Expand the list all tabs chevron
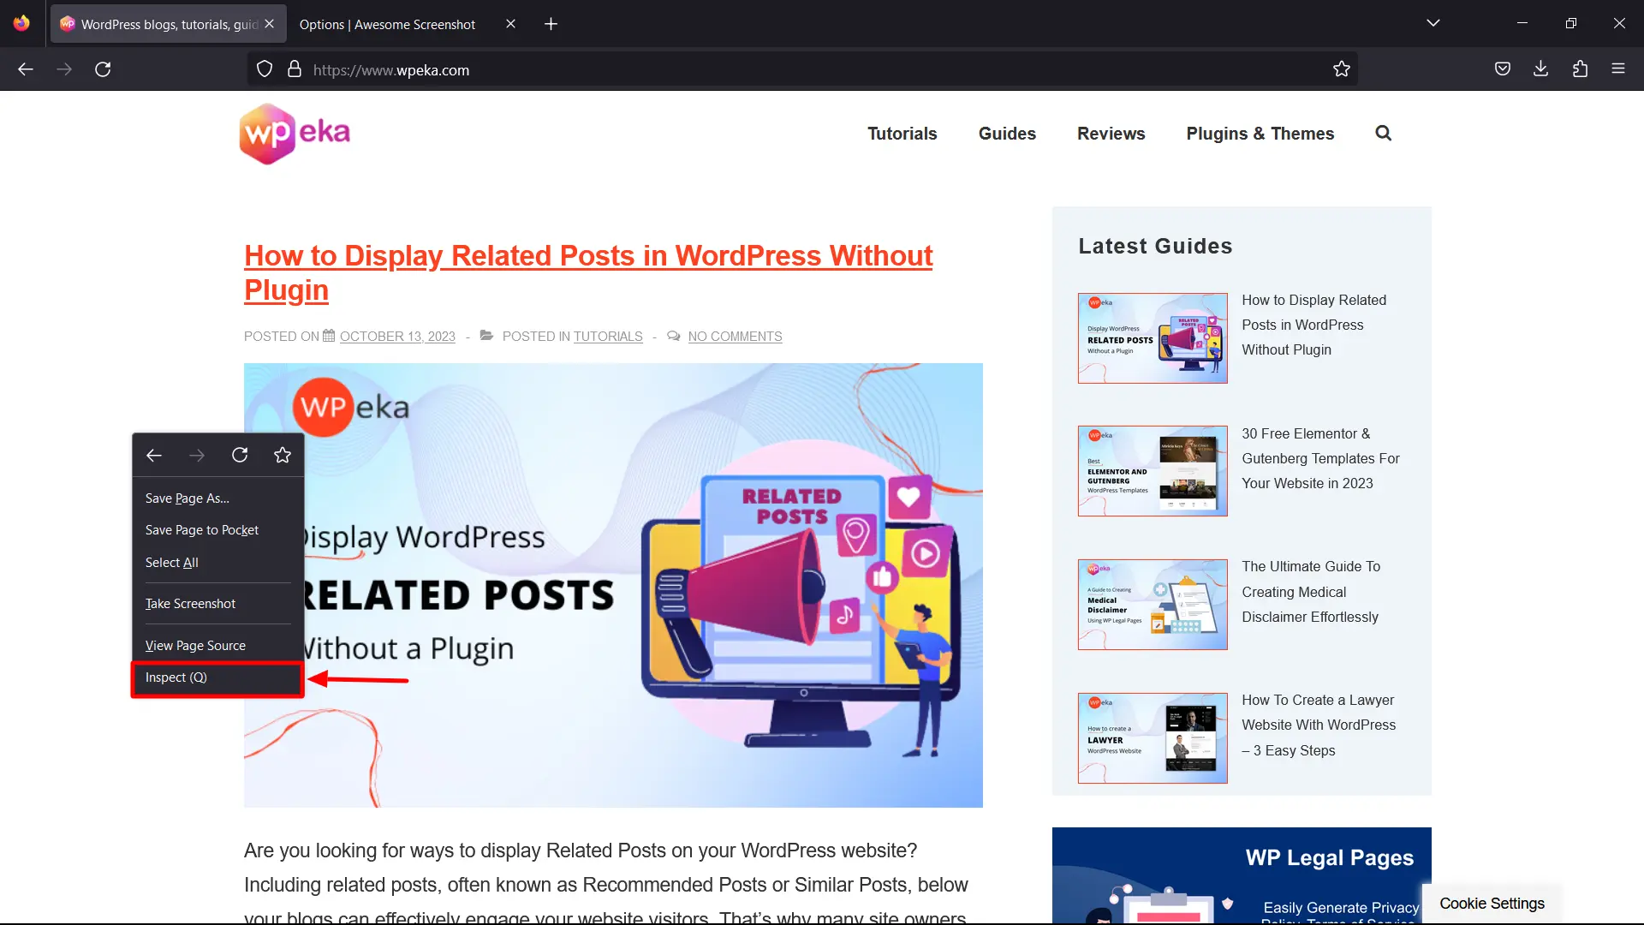Image resolution: width=1644 pixels, height=925 pixels. tap(1433, 24)
